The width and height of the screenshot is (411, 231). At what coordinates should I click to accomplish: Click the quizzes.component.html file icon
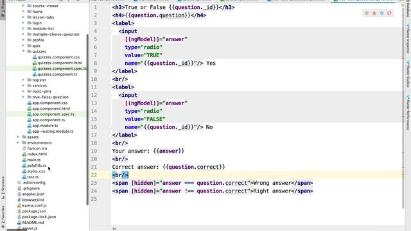pos(35,63)
